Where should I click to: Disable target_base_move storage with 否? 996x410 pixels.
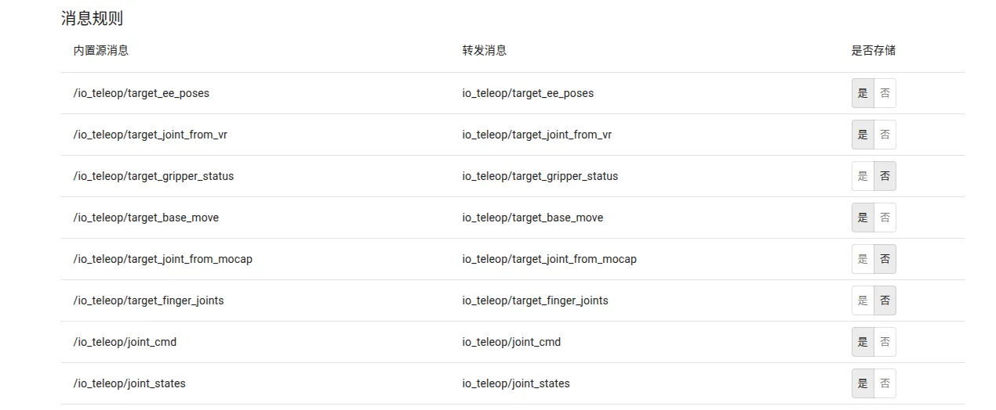(885, 218)
